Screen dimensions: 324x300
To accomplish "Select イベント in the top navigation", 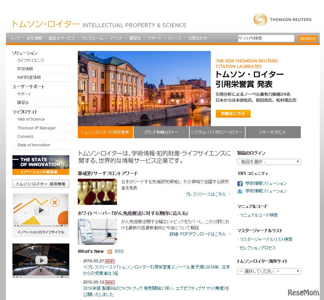I will tap(116, 38).
